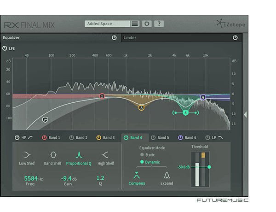Select the Band 5 tab
Image resolution: width=276 pixels, height=212 pixels.
[163, 138]
